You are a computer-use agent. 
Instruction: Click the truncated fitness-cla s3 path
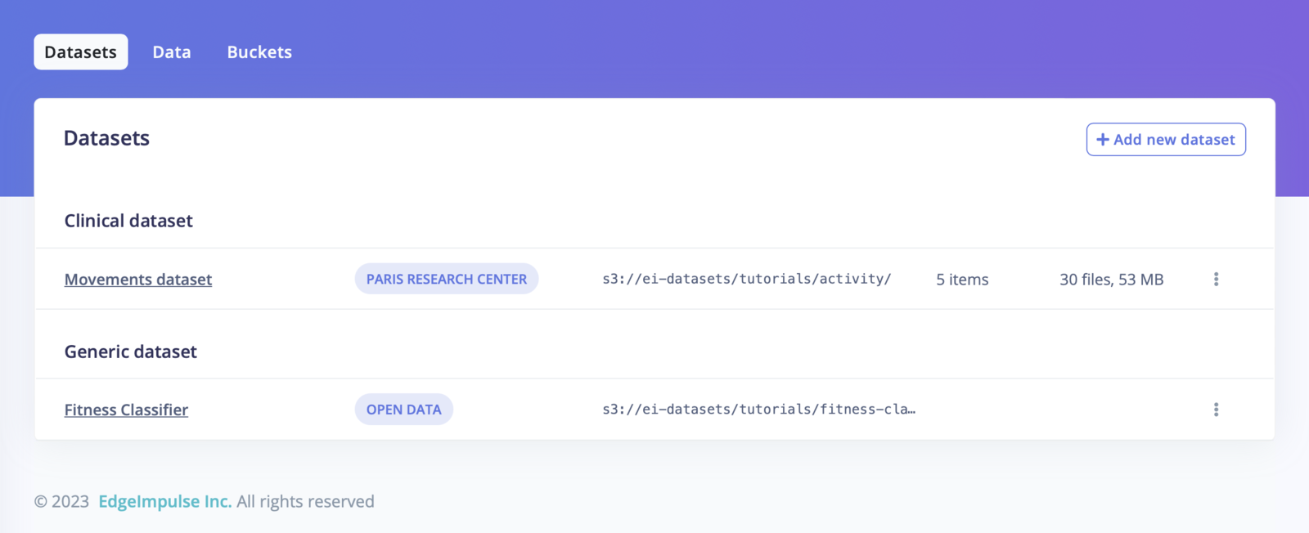coord(759,410)
